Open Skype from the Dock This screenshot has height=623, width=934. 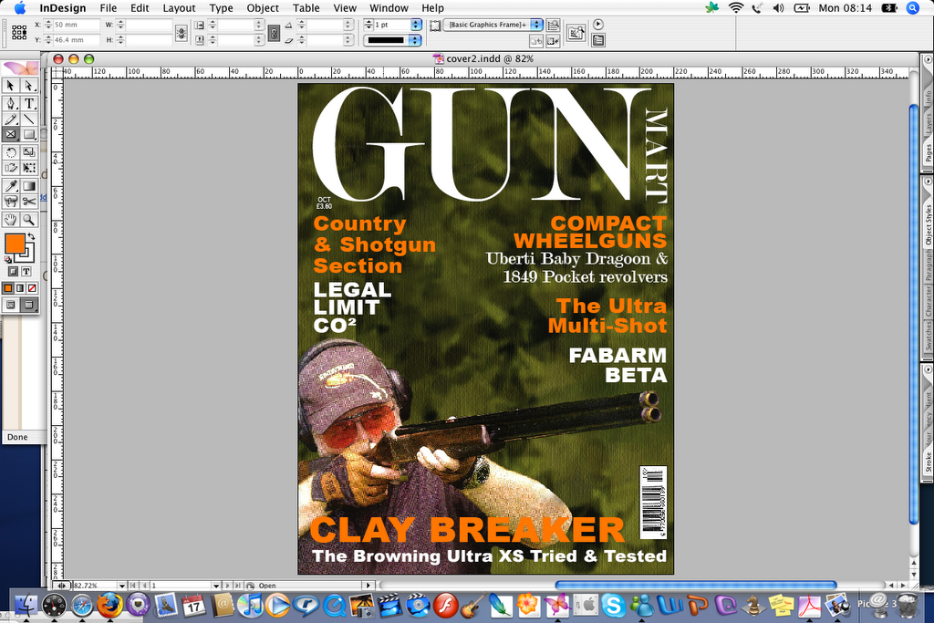click(x=613, y=606)
